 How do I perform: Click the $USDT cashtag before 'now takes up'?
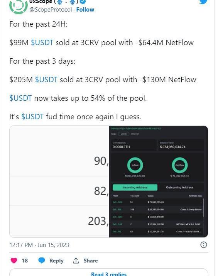(20, 98)
